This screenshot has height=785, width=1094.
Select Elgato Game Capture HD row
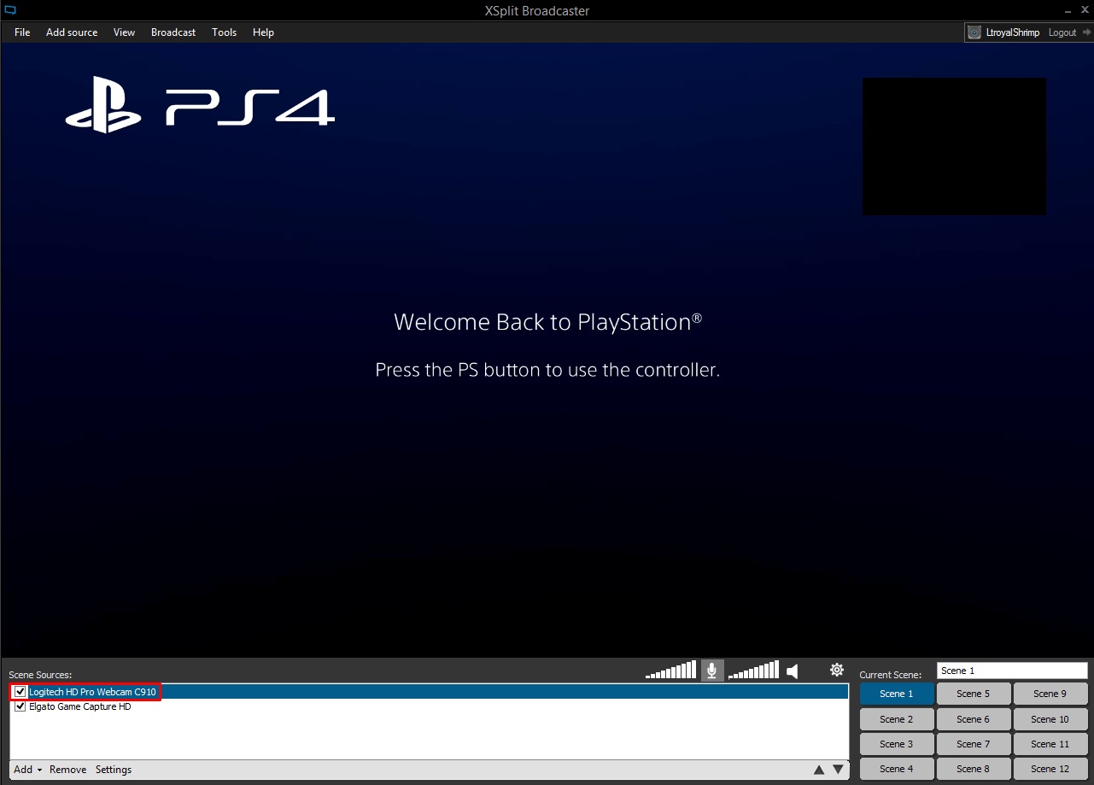430,706
